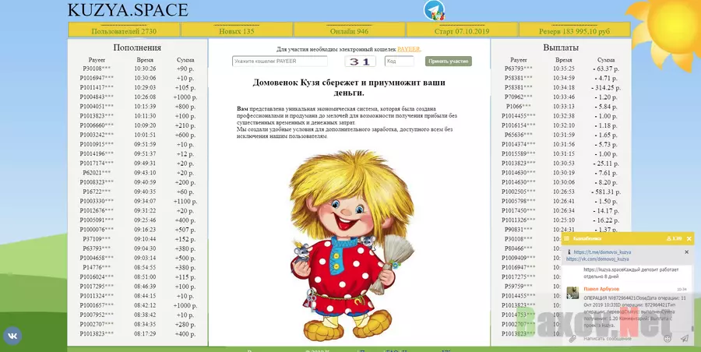Viewport: 701px width, 352px height.
Task: Click Kuzya the домовенок illustration
Action: click(352, 245)
